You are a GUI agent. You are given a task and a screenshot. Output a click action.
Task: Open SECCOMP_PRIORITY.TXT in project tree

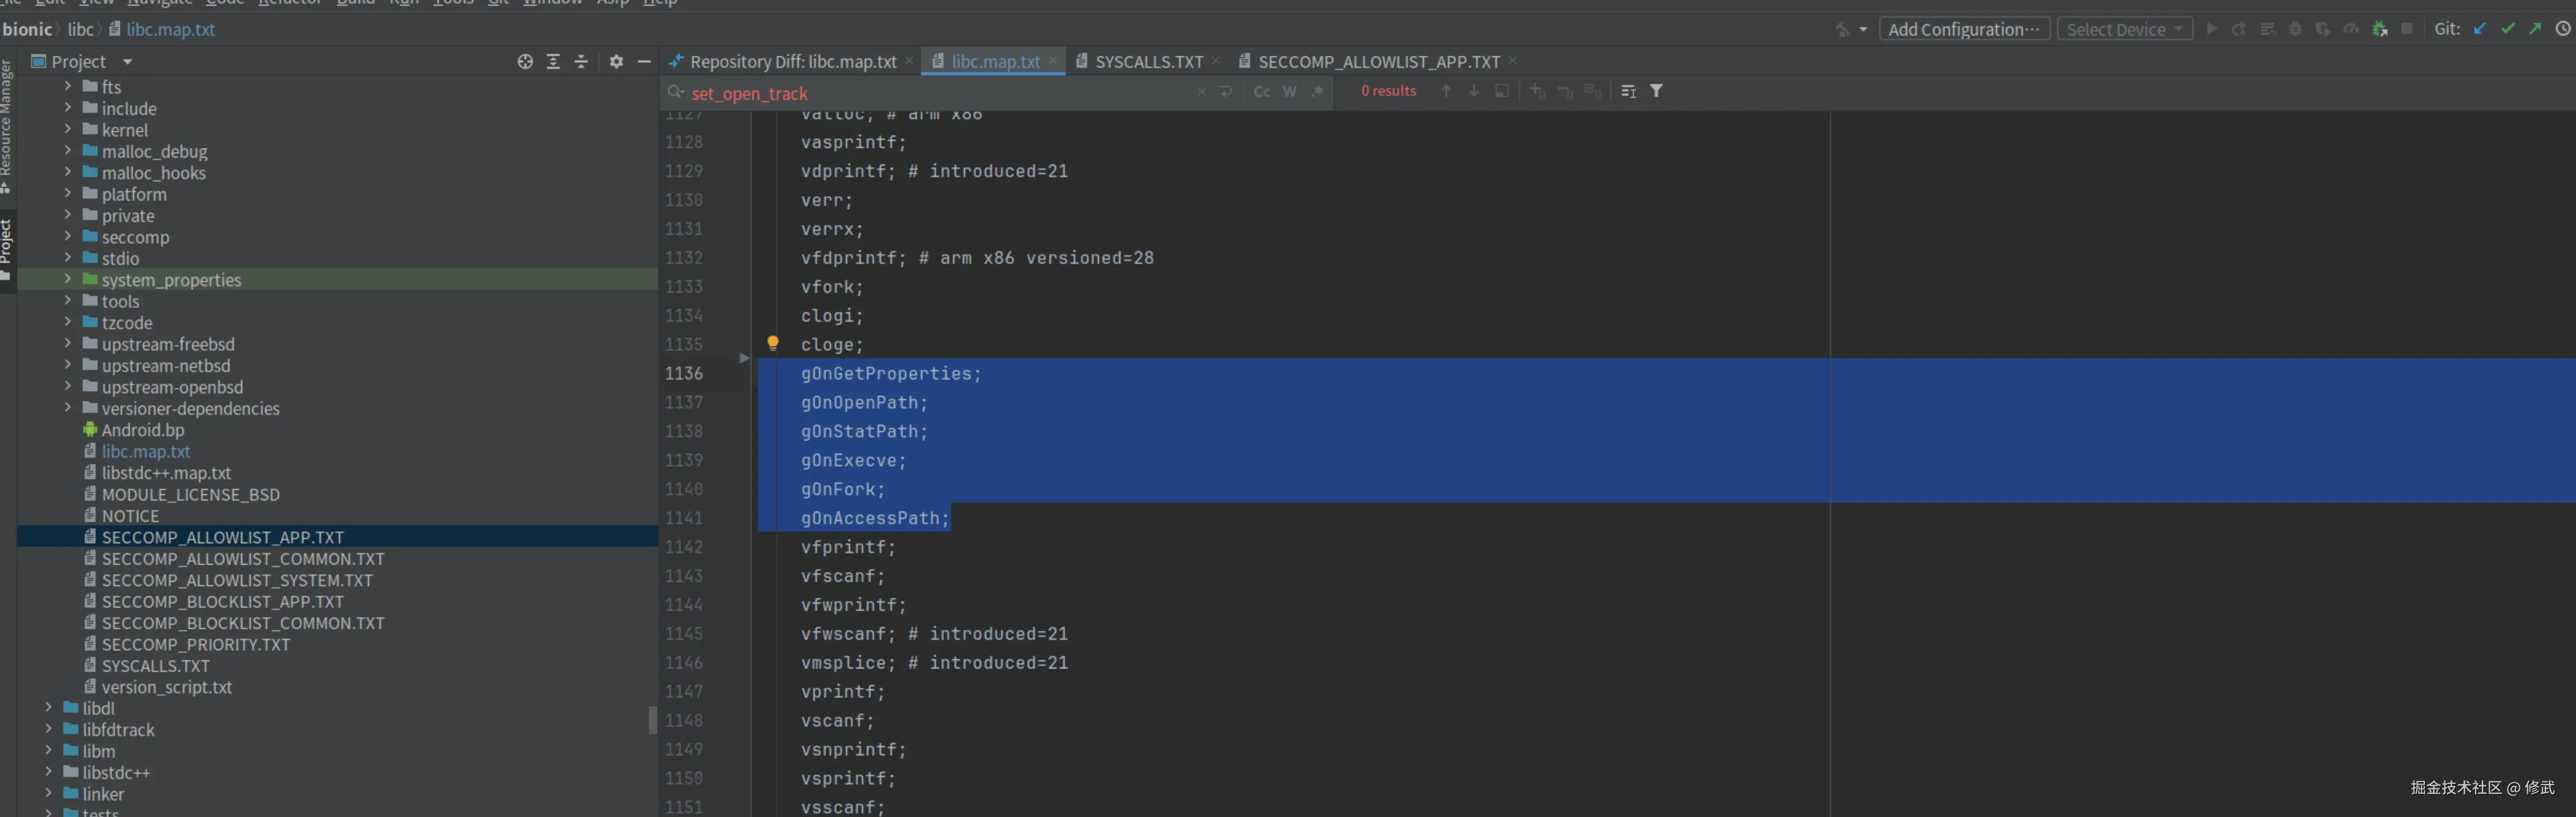point(195,645)
